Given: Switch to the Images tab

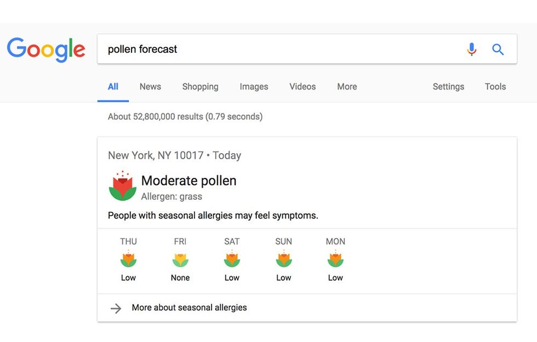Looking at the screenshot, I should point(254,87).
